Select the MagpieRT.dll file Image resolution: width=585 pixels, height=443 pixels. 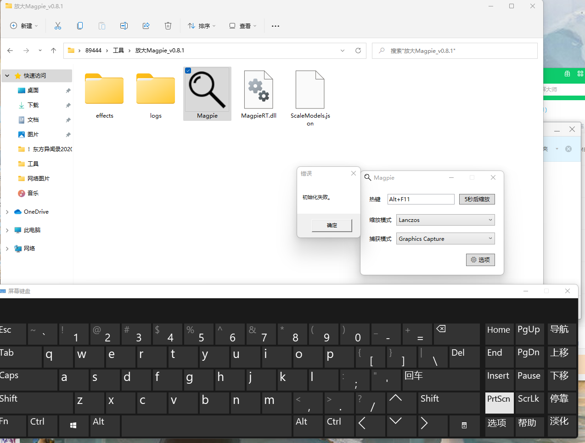pos(259,94)
